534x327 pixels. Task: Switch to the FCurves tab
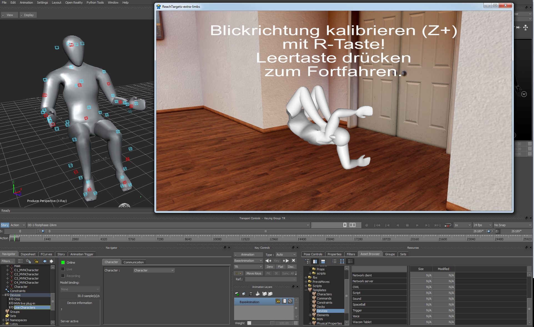tap(46, 254)
